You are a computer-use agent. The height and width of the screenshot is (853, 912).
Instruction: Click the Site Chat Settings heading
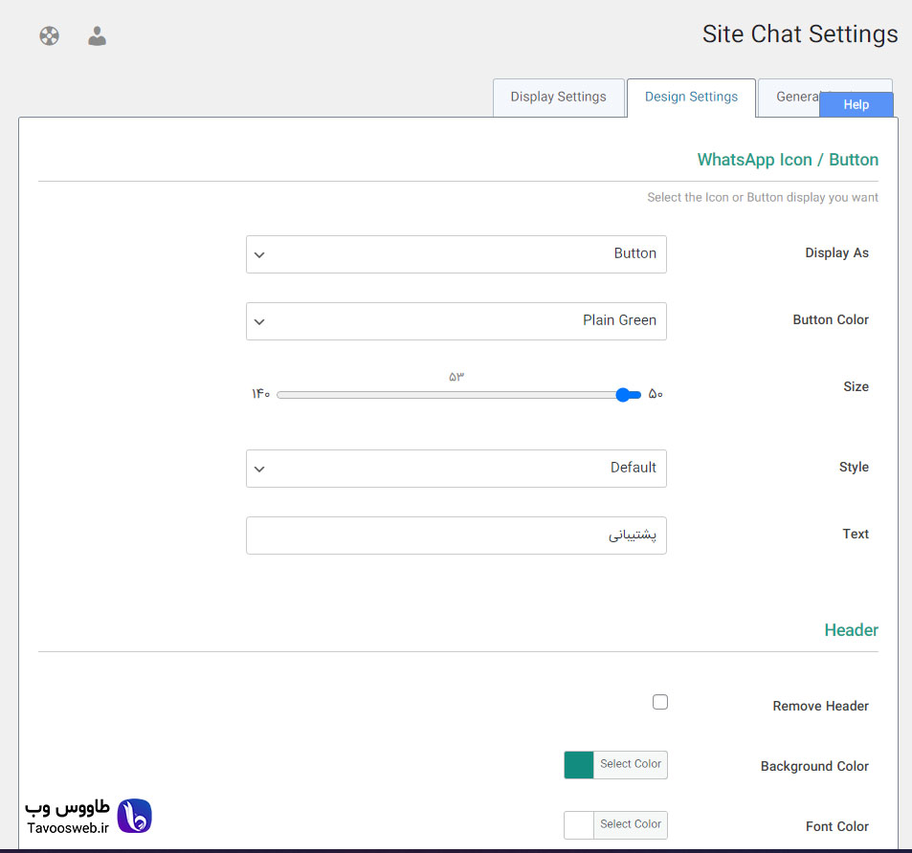800,34
